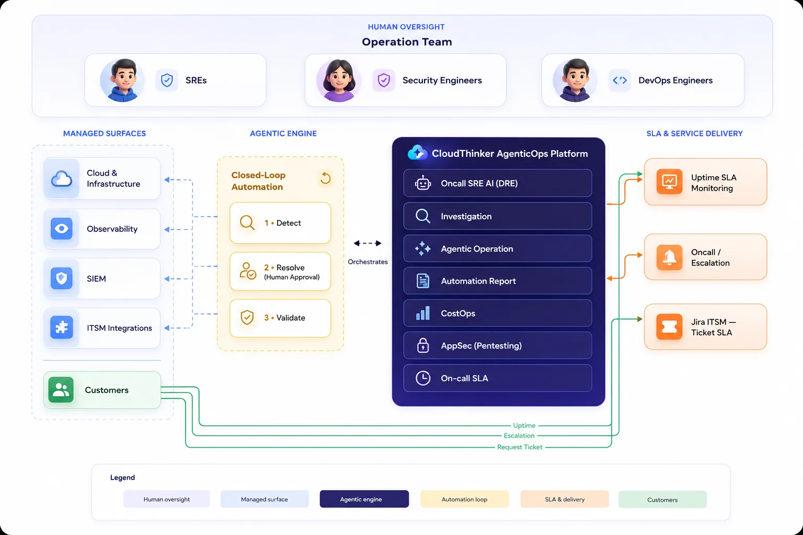The image size is (803, 535).
Task: Select the SREs avatar picture
Action: [123, 80]
